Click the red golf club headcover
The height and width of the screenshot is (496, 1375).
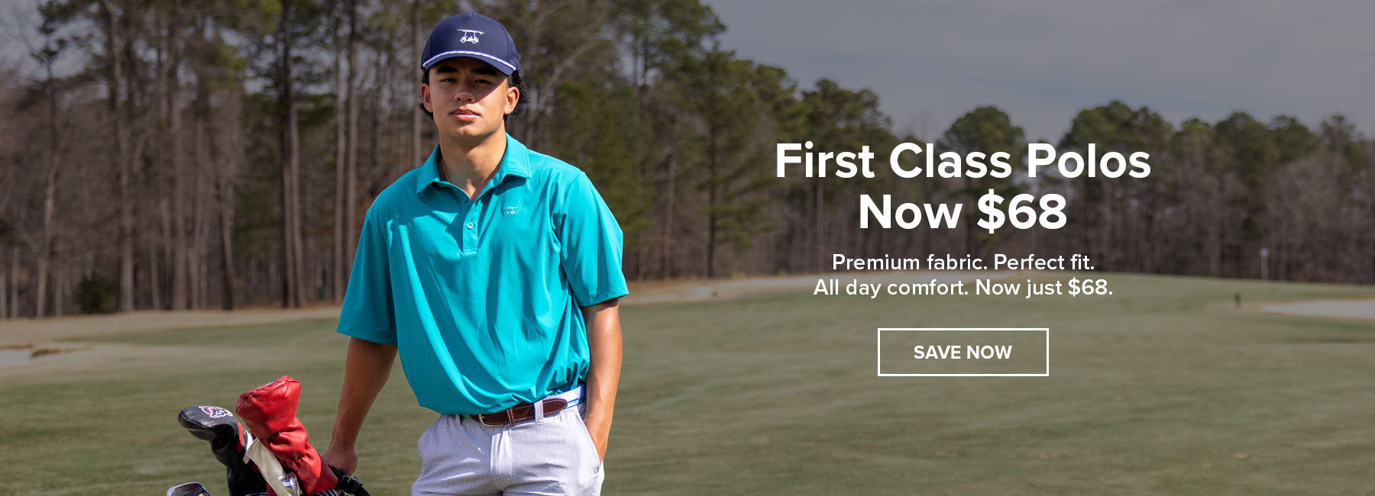pyautogui.click(x=281, y=431)
